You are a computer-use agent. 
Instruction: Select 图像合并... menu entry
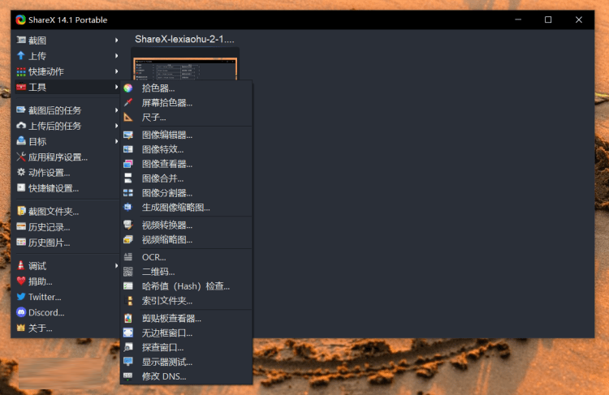[187, 178]
